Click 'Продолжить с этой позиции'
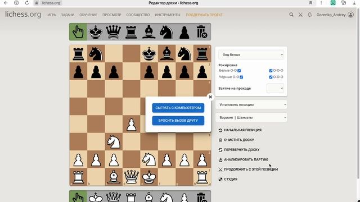 coord(248,169)
